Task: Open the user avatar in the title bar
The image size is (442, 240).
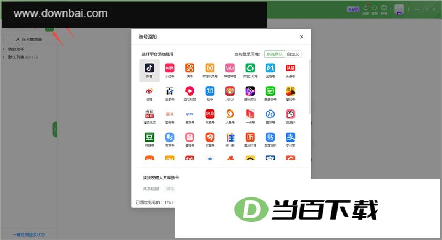Action: pos(399,9)
